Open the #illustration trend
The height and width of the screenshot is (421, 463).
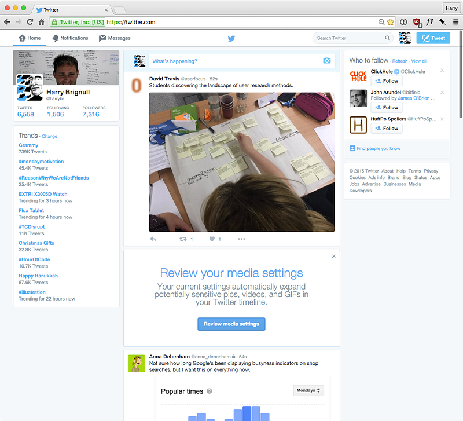pyautogui.click(x=32, y=292)
